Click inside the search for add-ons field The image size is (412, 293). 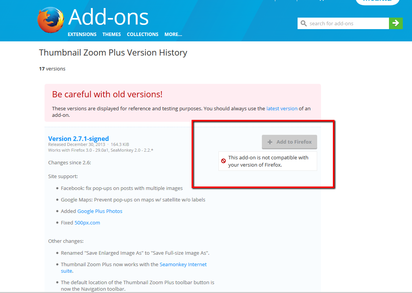pyautogui.click(x=342, y=23)
